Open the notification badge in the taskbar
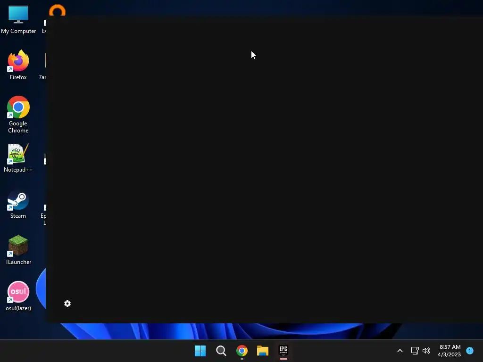The width and height of the screenshot is (483, 362). pyautogui.click(x=470, y=350)
